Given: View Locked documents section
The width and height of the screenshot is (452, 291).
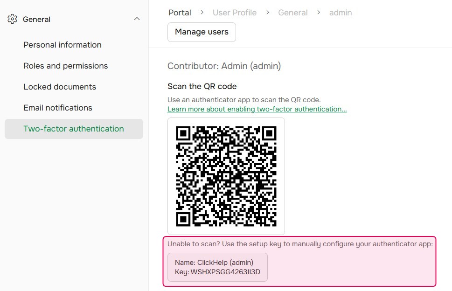Looking at the screenshot, I should (x=59, y=87).
